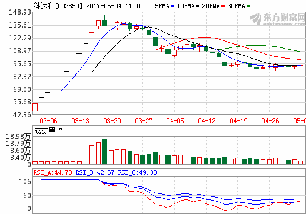The height and width of the screenshot is (214, 306).
Task: Click the RSI_C:49.30 indicator label
Action: click(x=137, y=172)
